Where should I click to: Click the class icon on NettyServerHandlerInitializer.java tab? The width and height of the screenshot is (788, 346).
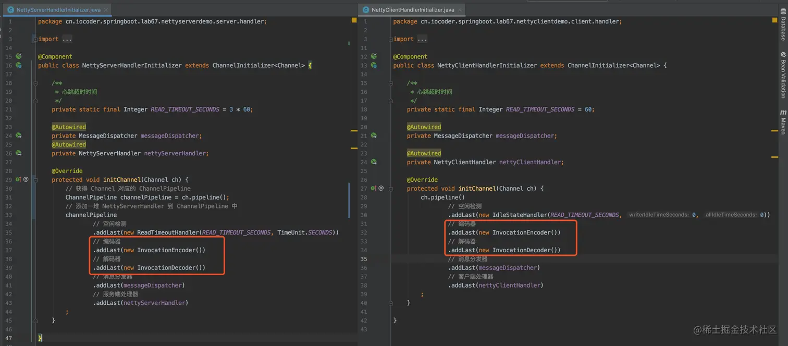(10, 10)
